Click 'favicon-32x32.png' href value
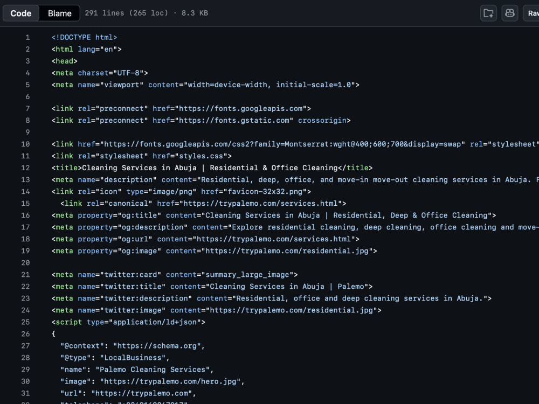 point(265,191)
